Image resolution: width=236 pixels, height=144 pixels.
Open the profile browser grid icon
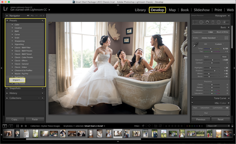tap(226, 38)
